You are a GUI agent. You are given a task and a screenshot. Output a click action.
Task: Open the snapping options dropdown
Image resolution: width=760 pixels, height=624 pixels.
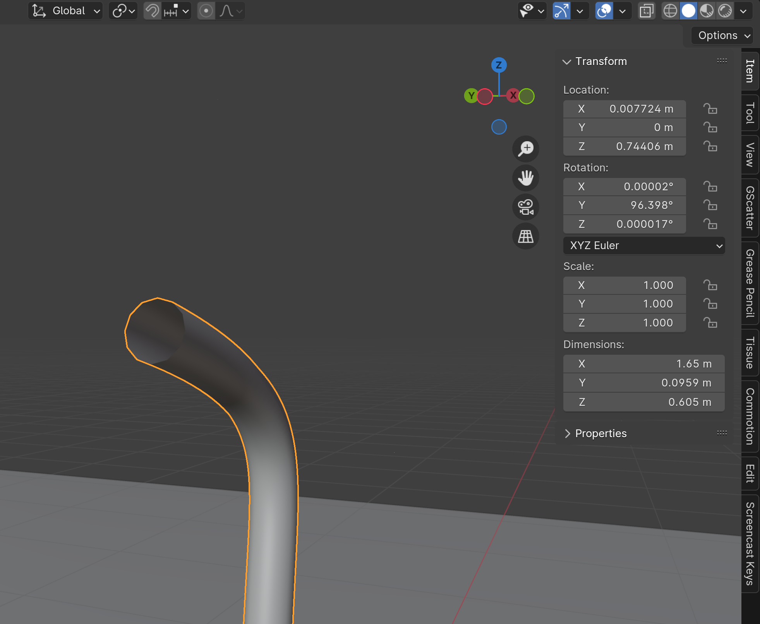177,11
